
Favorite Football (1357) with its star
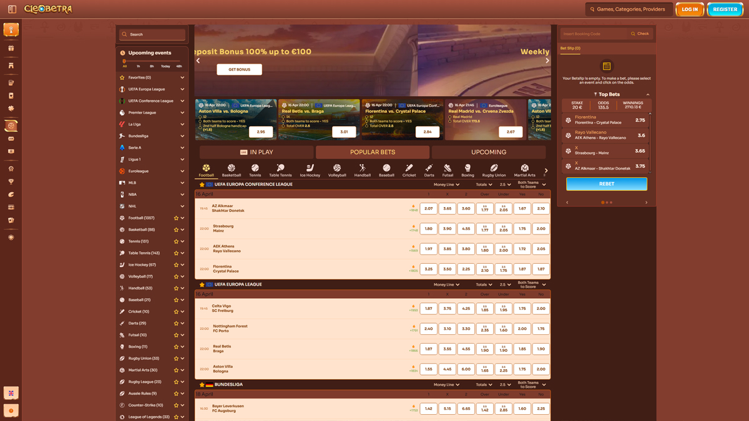tap(176, 218)
